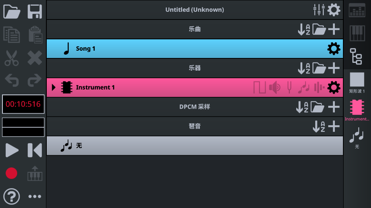371x208 pixels.
Task: Open the more options ellipsis menu
Action: tap(35, 197)
